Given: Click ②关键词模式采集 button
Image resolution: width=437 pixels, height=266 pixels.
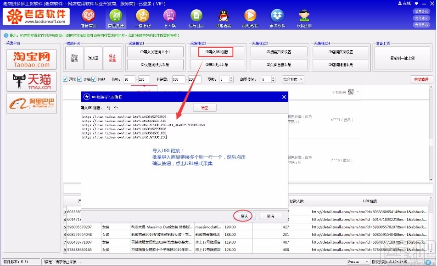Looking at the screenshot, I should tap(155, 65).
